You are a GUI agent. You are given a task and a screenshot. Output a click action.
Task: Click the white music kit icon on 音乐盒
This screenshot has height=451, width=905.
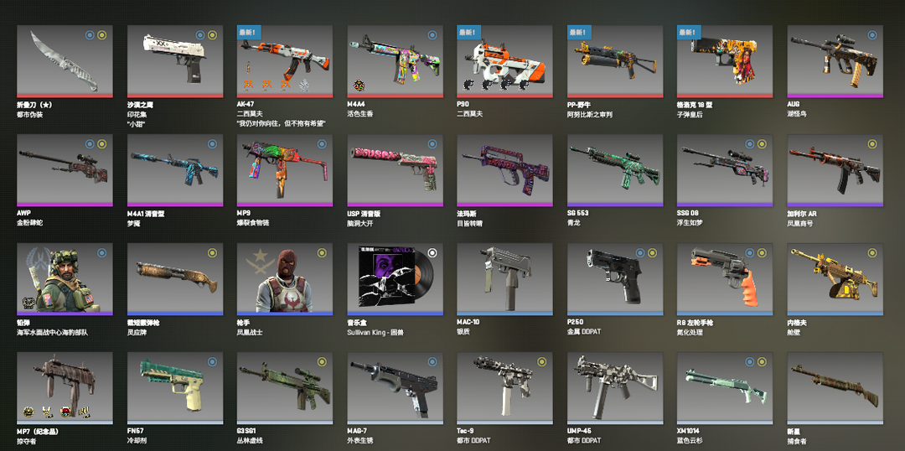(432, 253)
